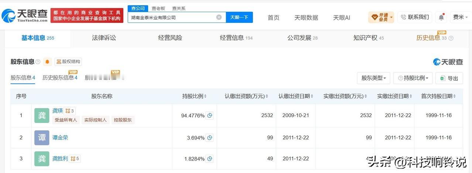This screenshot has height=173, width=472.
Task: Click the 94.4776% share value
Action: pyautogui.click(x=193, y=116)
